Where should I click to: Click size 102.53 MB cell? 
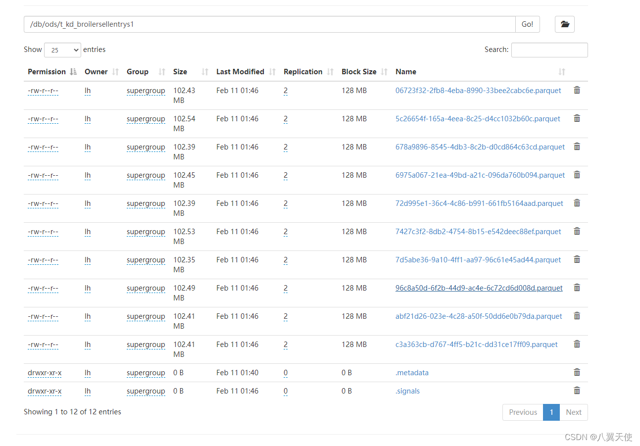click(185, 237)
